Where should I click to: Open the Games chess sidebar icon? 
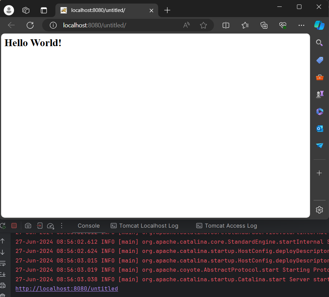(x=319, y=94)
